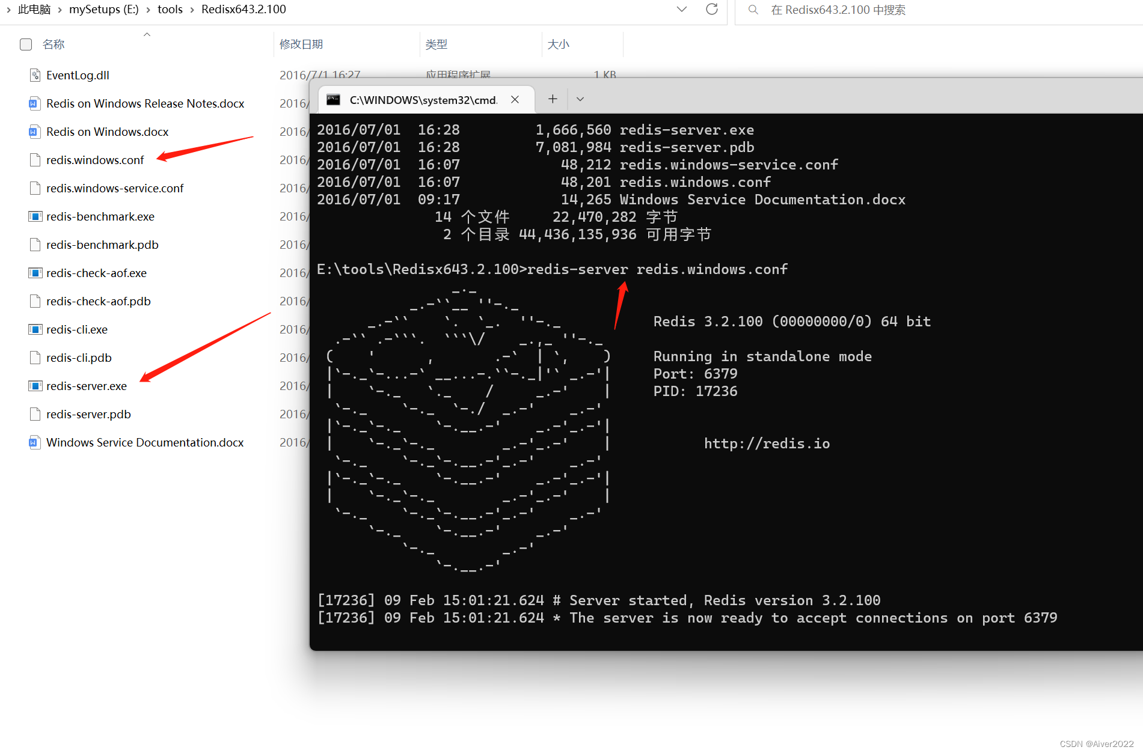1143x753 pixels.
Task: Select Windows Service Documentation.docx file name
Action: [145, 442]
